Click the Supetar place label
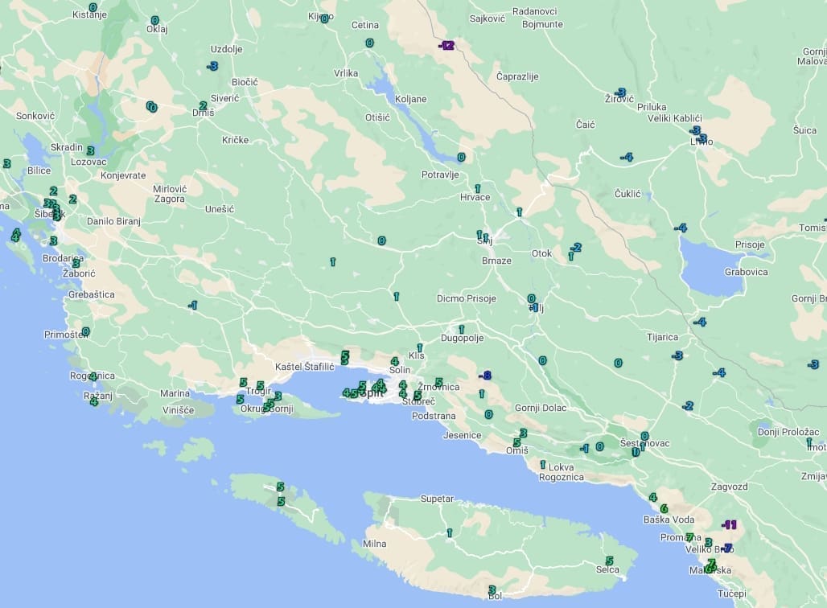Viewport: 827px width, 608px height. (x=437, y=499)
